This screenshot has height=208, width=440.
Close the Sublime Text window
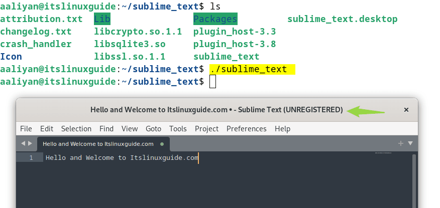406,110
